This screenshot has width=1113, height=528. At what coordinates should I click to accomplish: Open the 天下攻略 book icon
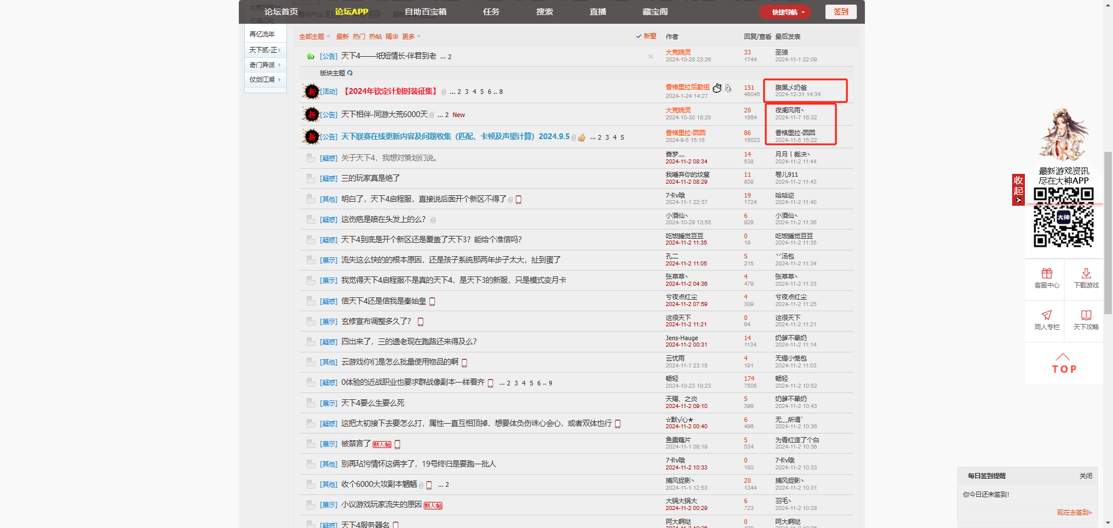tap(1086, 315)
